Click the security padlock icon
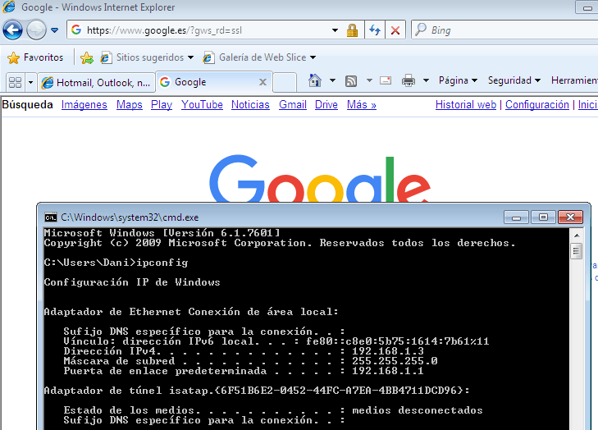Image resolution: width=598 pixels, height=430 pixels. 352,30
